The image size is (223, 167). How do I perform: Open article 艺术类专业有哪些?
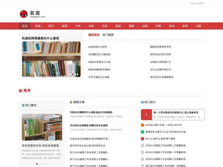tap(89, 126)
